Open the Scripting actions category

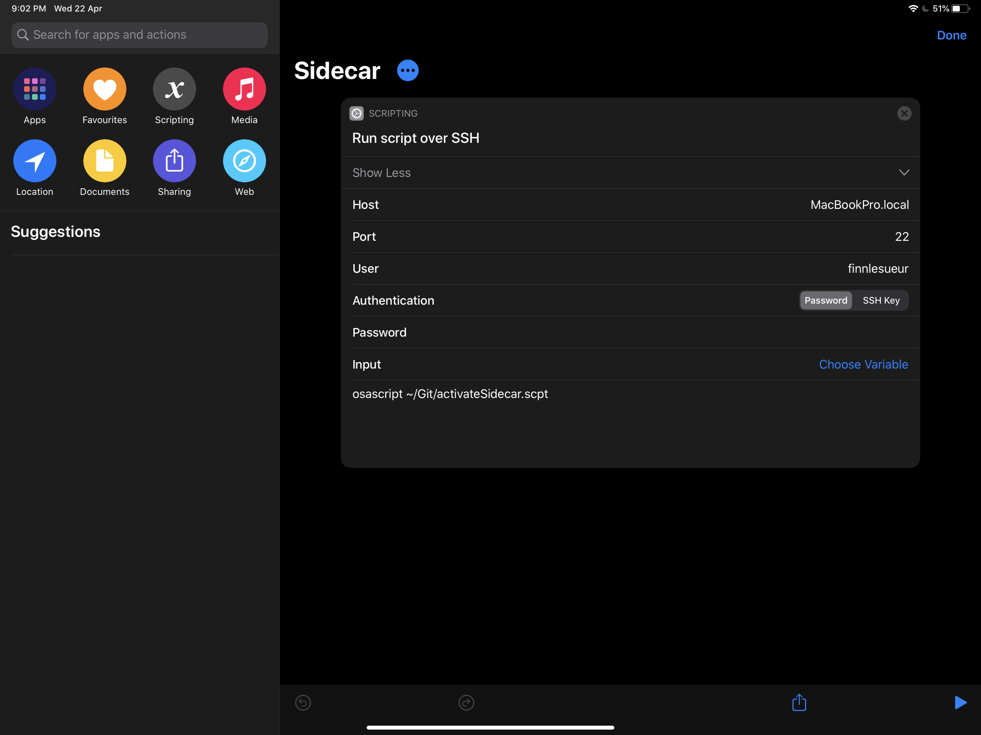tap(174, 89)
